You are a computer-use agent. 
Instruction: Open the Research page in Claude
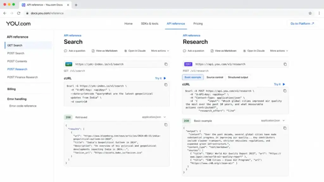(254, 51)
